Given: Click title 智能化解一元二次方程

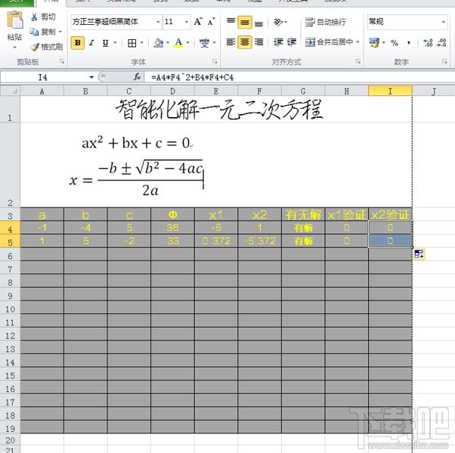Looking at the screenshot, I should [219, 110].
